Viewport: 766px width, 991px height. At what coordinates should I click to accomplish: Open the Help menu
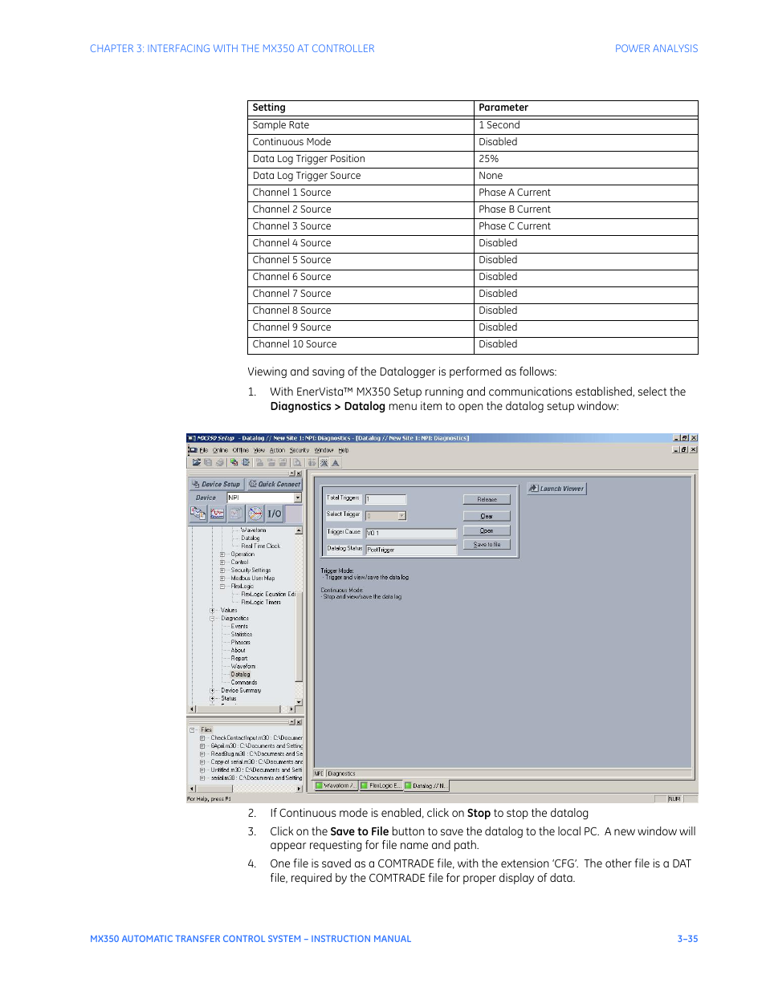coord(344,450)
